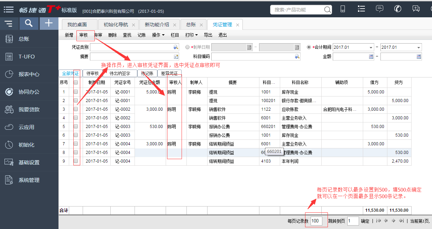This screenshot has height=229, width=432.
Task: Click the phone service icon in header
Action: (x=398, y=9)
